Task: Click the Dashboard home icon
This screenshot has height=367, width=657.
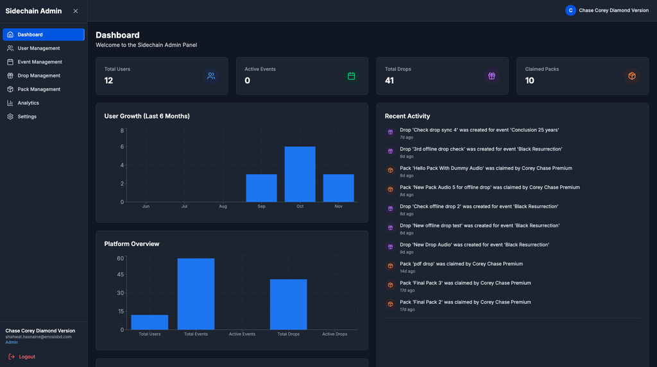Action: tap(10, 35)
